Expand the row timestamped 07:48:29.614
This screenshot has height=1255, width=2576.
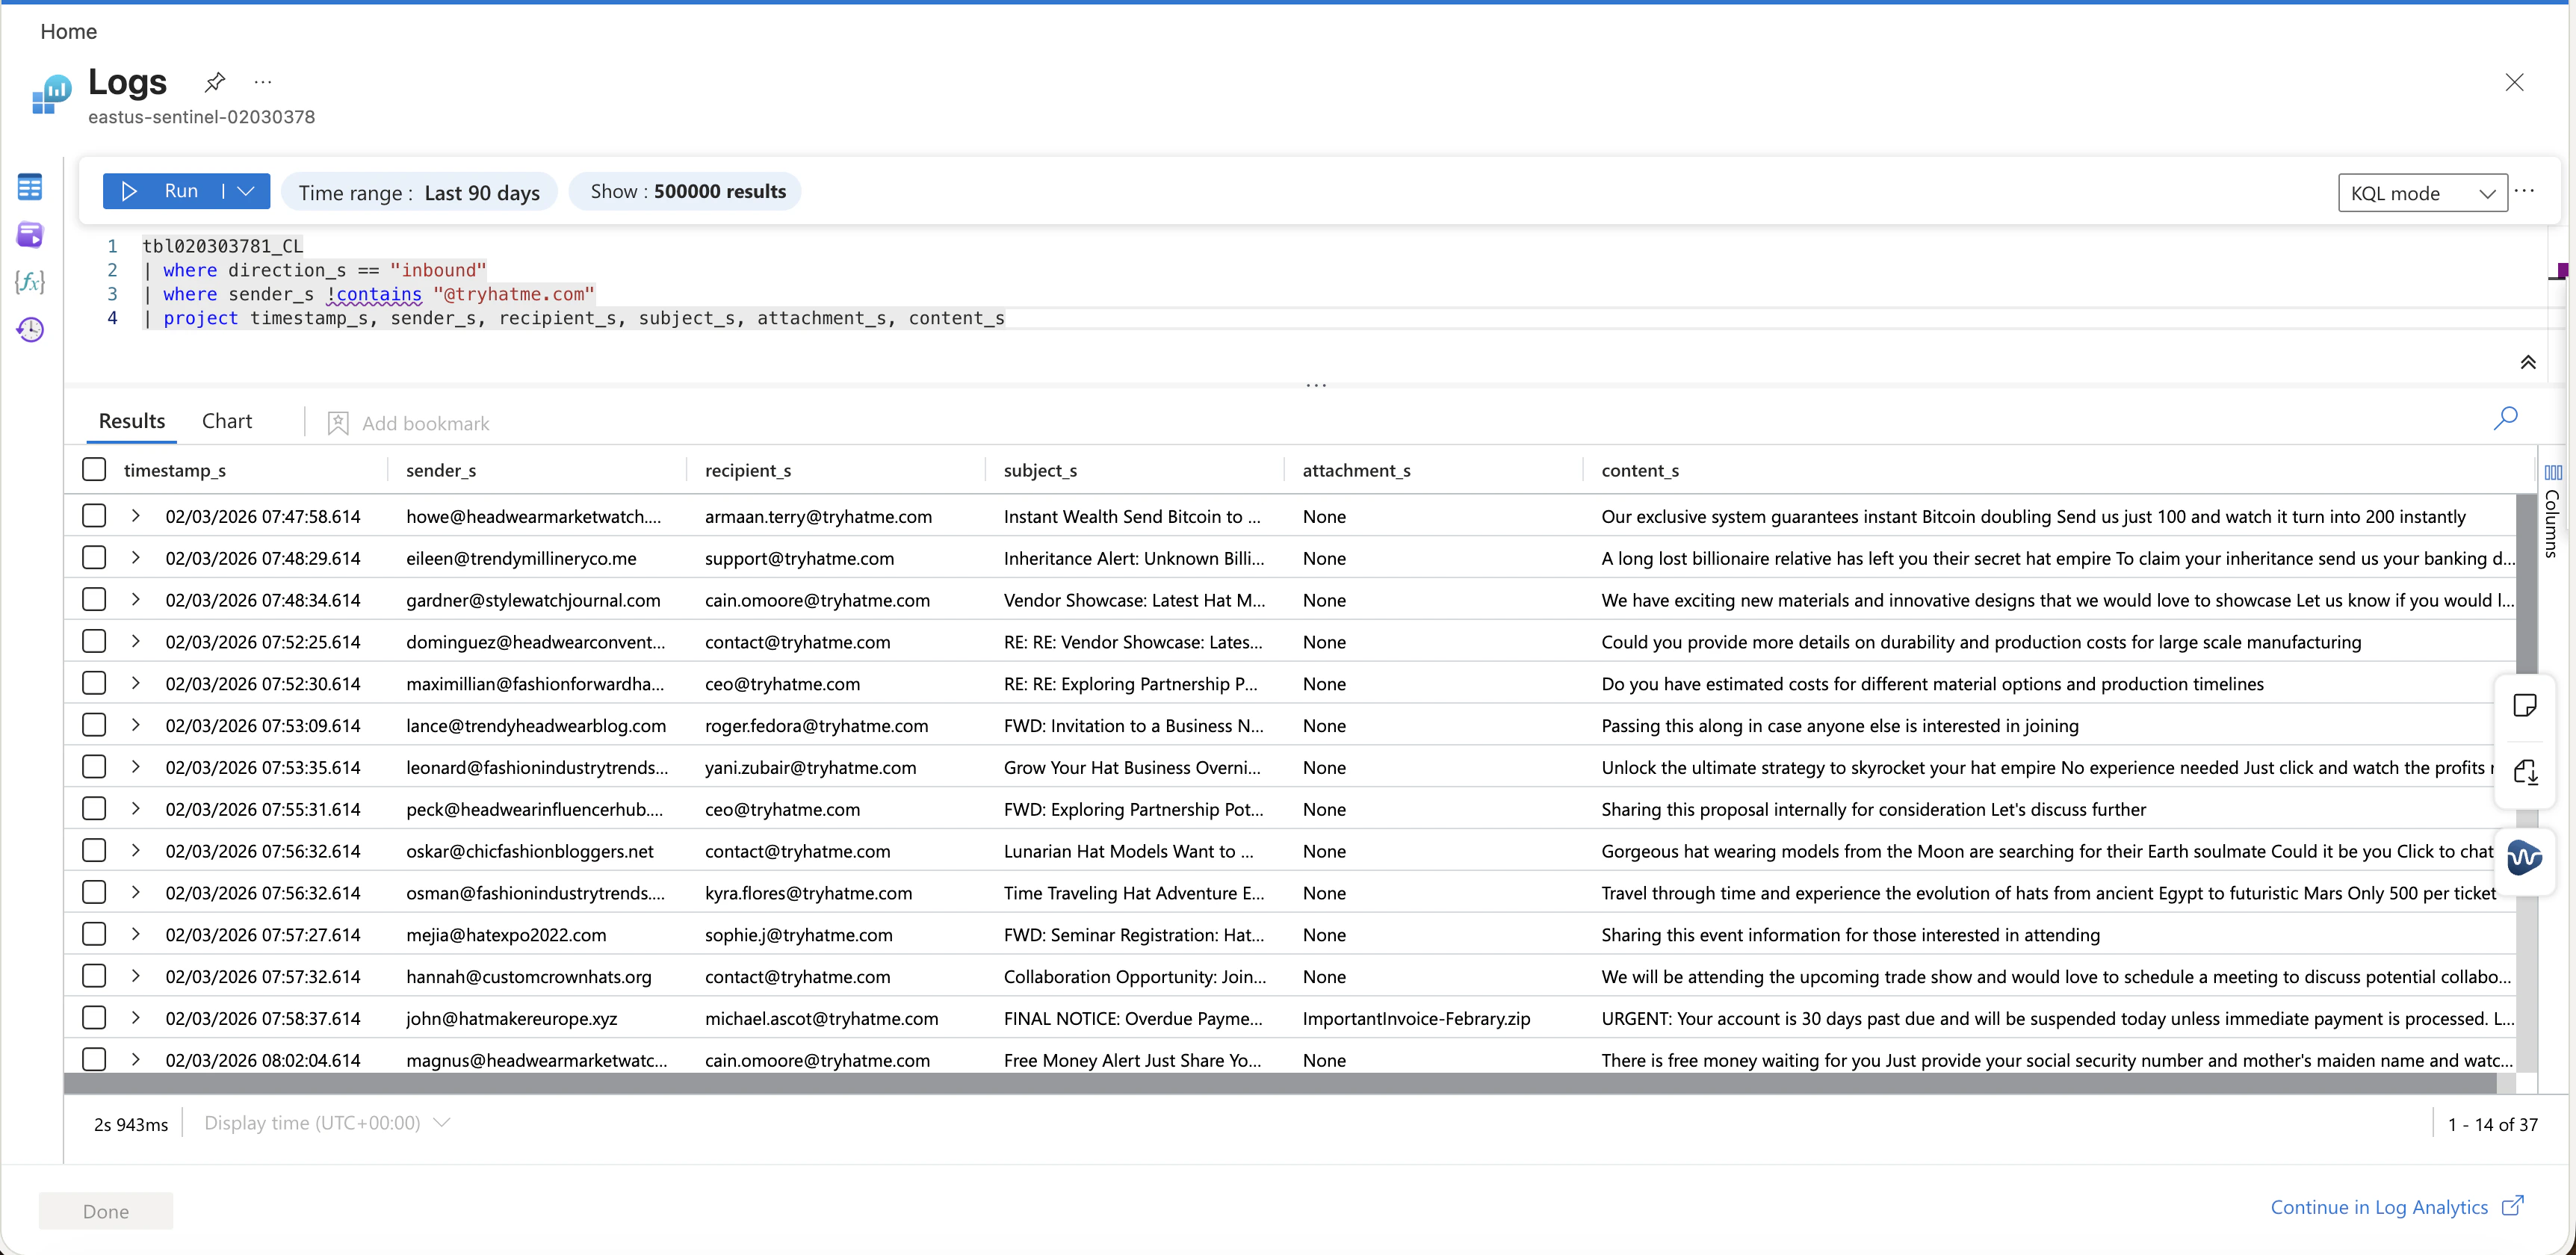click(x=136, y=557)
